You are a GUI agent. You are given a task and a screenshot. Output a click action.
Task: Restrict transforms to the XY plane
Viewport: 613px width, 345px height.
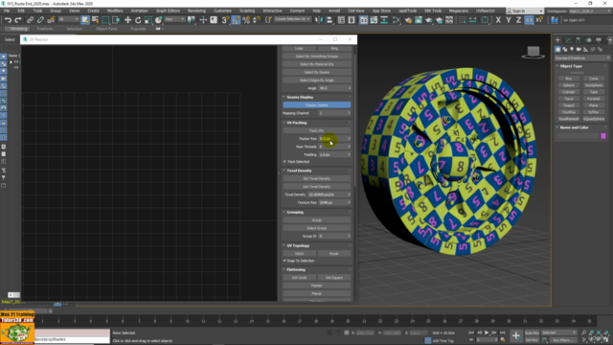point(529,20)
